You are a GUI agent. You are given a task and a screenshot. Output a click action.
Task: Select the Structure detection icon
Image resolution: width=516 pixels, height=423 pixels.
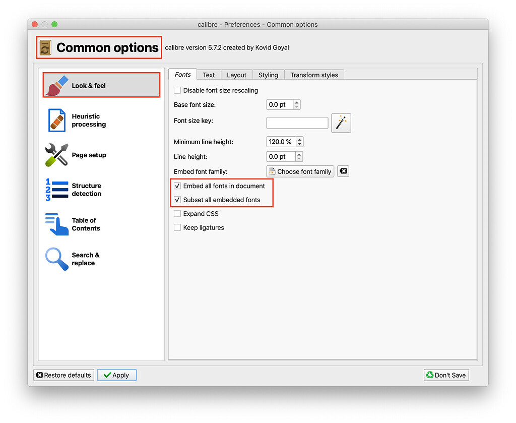click(x=56, y=190)
